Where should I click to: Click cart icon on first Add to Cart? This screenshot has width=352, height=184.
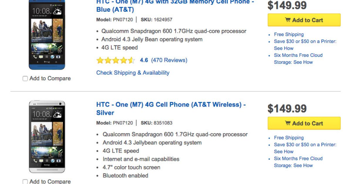coord(288,20)
